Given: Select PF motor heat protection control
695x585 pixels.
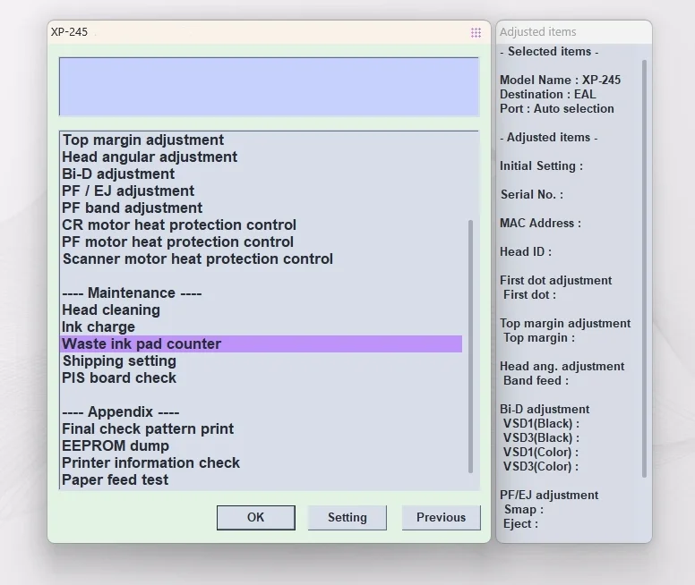Looking at the screenshot, I should (177, 242).
